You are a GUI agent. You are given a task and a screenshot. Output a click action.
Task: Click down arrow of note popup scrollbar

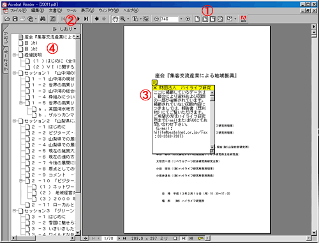tap(212, 147)
